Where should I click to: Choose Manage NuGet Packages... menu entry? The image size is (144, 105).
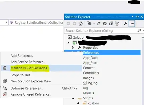tap(41, 68)
